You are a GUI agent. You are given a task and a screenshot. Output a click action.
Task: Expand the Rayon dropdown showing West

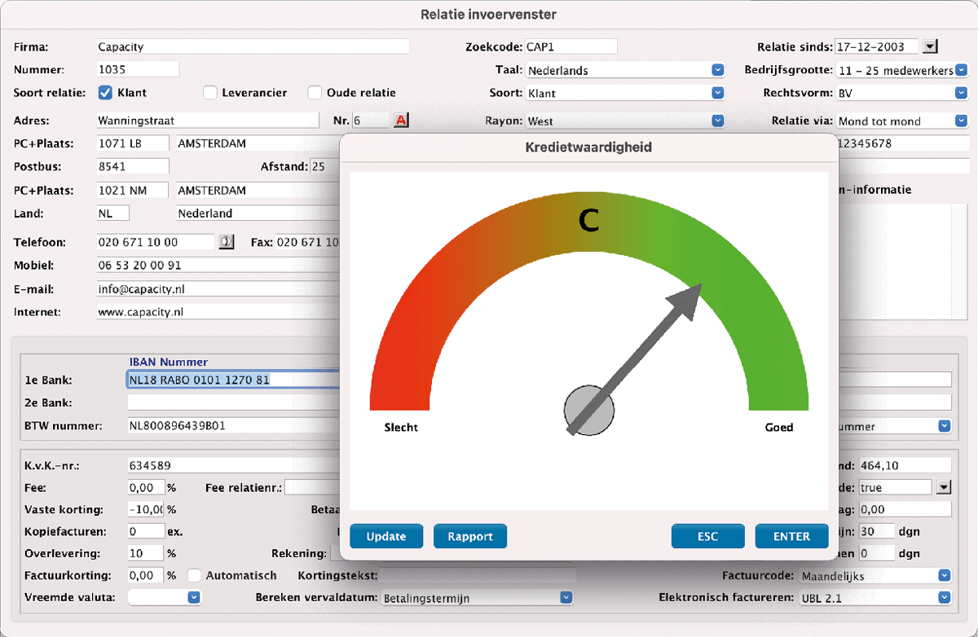coord(626,121)
